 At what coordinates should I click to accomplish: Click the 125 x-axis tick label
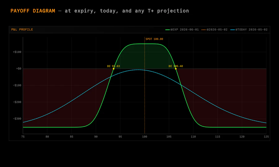click(266, 137)
